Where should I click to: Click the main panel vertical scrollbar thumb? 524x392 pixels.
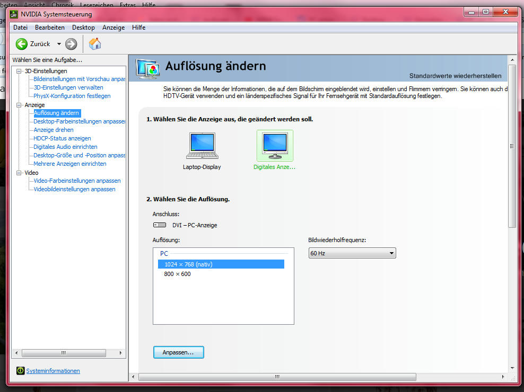(512, 146)
